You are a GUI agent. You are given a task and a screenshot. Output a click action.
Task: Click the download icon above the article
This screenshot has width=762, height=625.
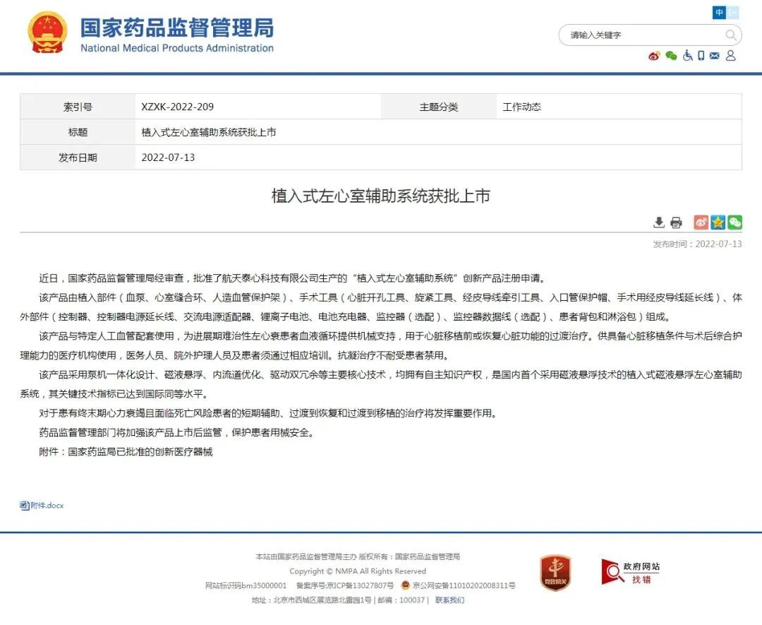coord(659,222)
